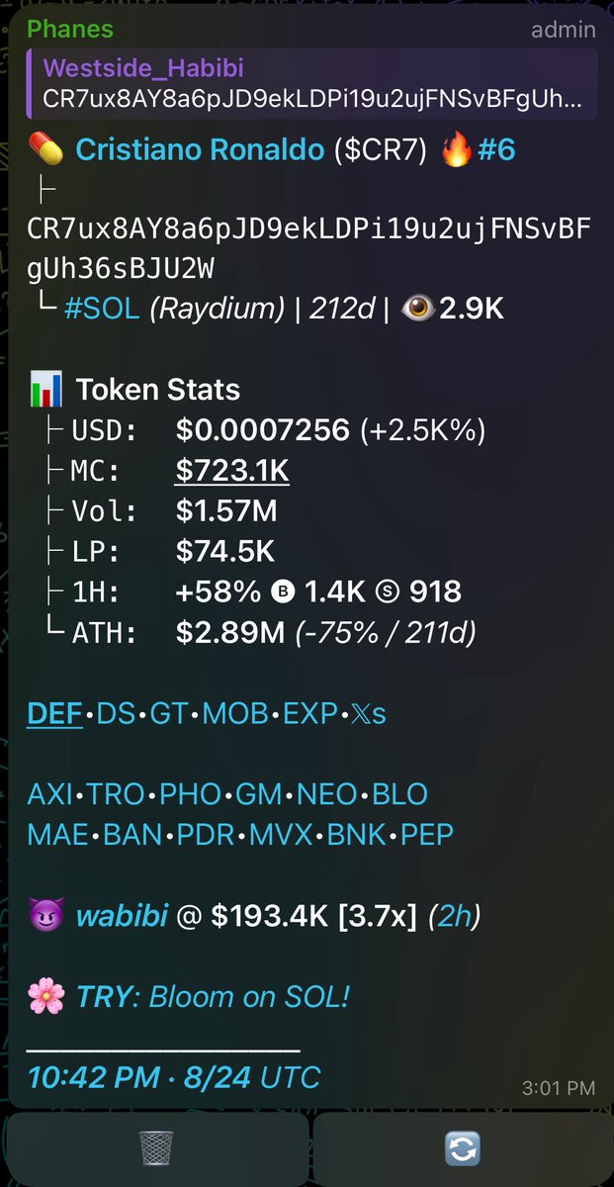The height and width of the screenshot is (1187, 614).
Task: Click the pill emoji before Cristiano Ronaldo
Action: click(46, 150)
